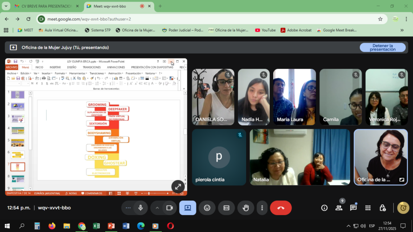Open audio settings dots beside microphone
The width and height of the screenshot is (413, 232).
(128, 208)
